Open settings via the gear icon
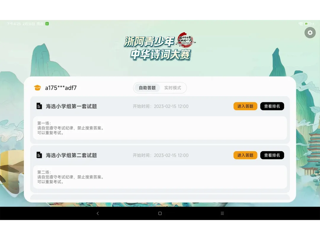This screenshot has width=320, height=240. coord(310,33)
